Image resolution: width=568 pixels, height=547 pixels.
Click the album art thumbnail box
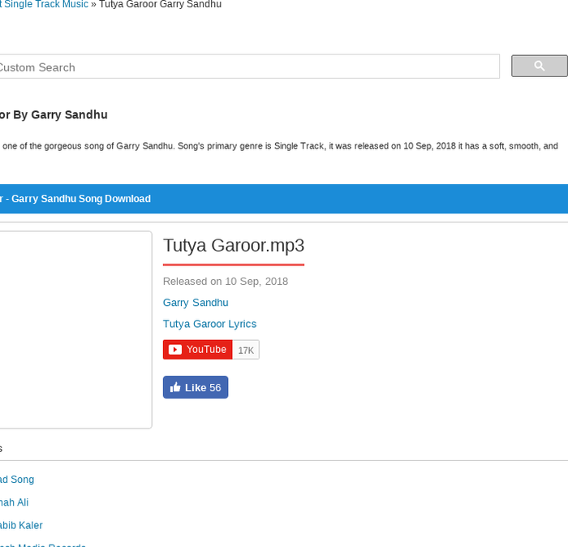click(x=75, y=329)
